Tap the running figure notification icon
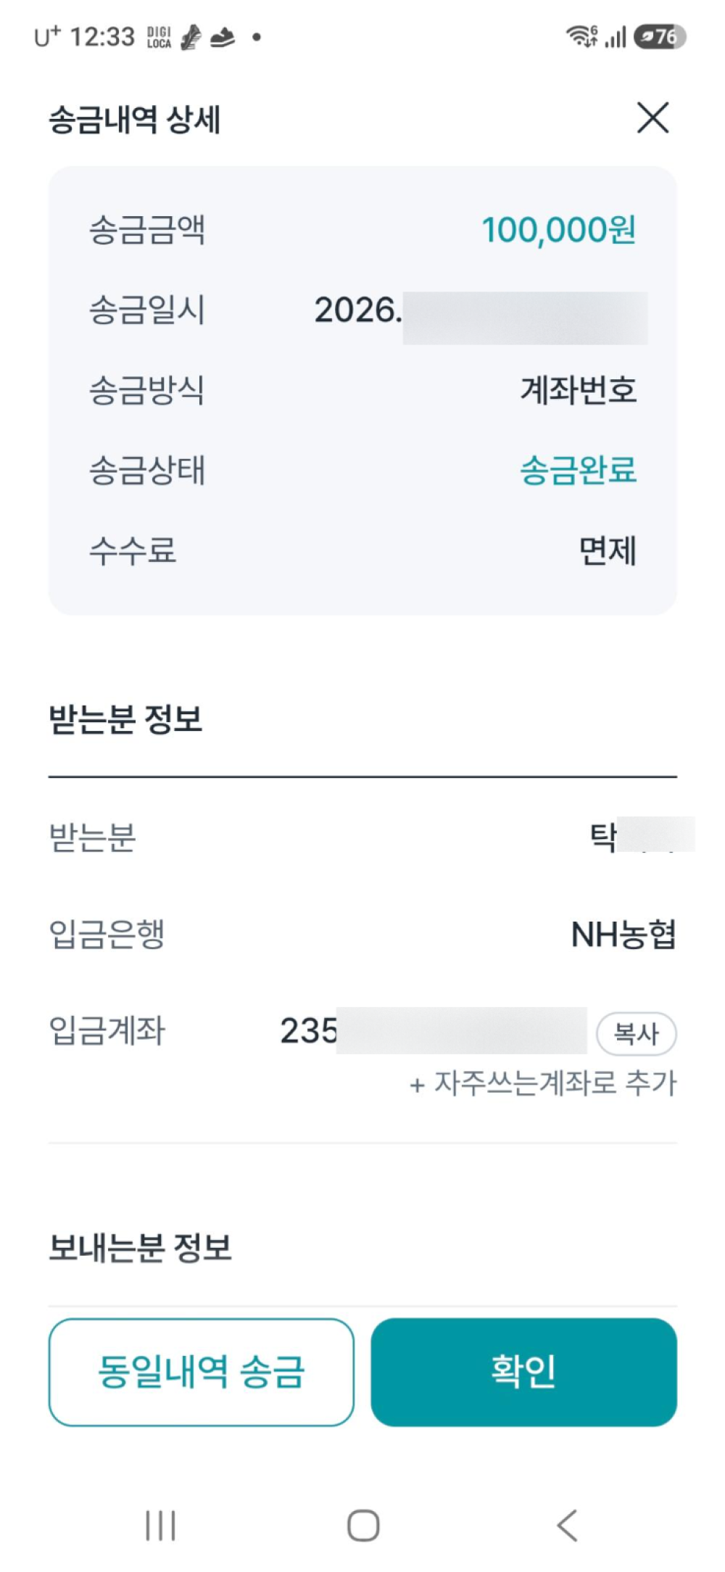 pos(191,37)
